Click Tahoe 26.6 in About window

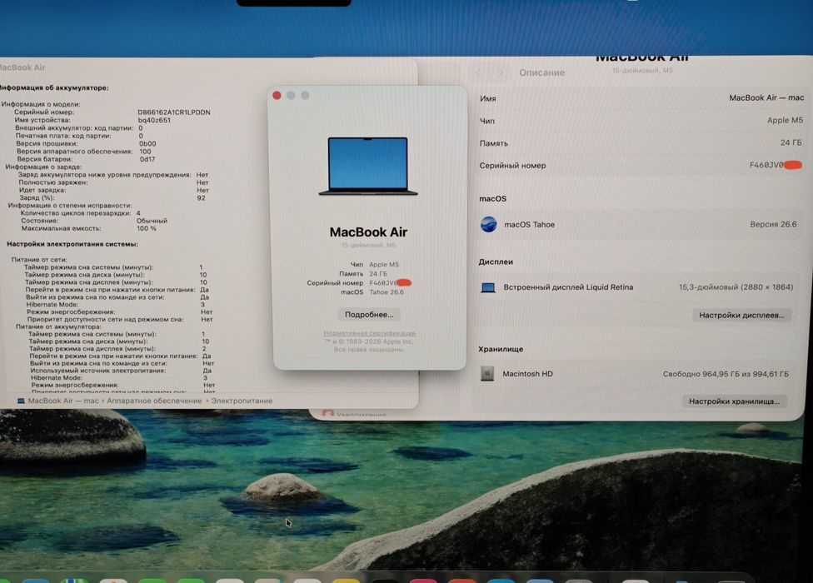[x=387, y=292]
